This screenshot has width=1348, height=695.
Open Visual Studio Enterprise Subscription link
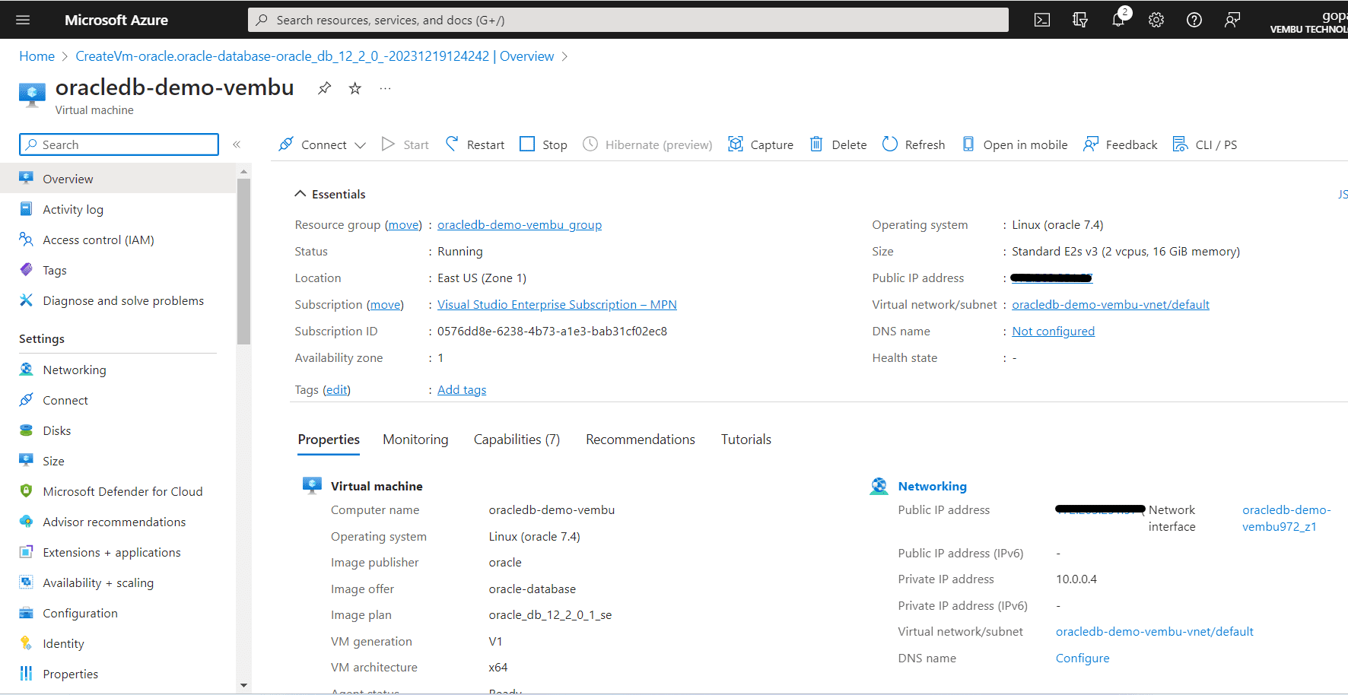557,305
